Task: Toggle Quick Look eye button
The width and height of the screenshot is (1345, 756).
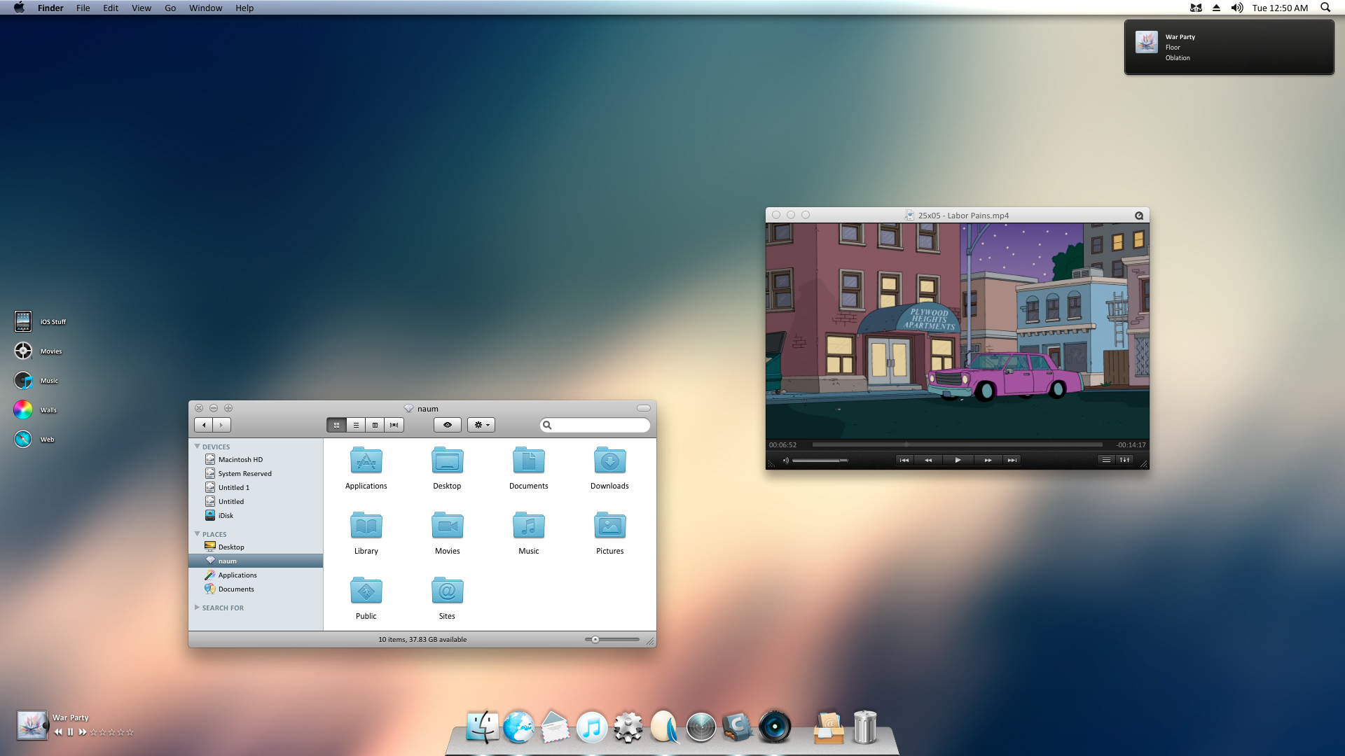Action: [447, 425]
